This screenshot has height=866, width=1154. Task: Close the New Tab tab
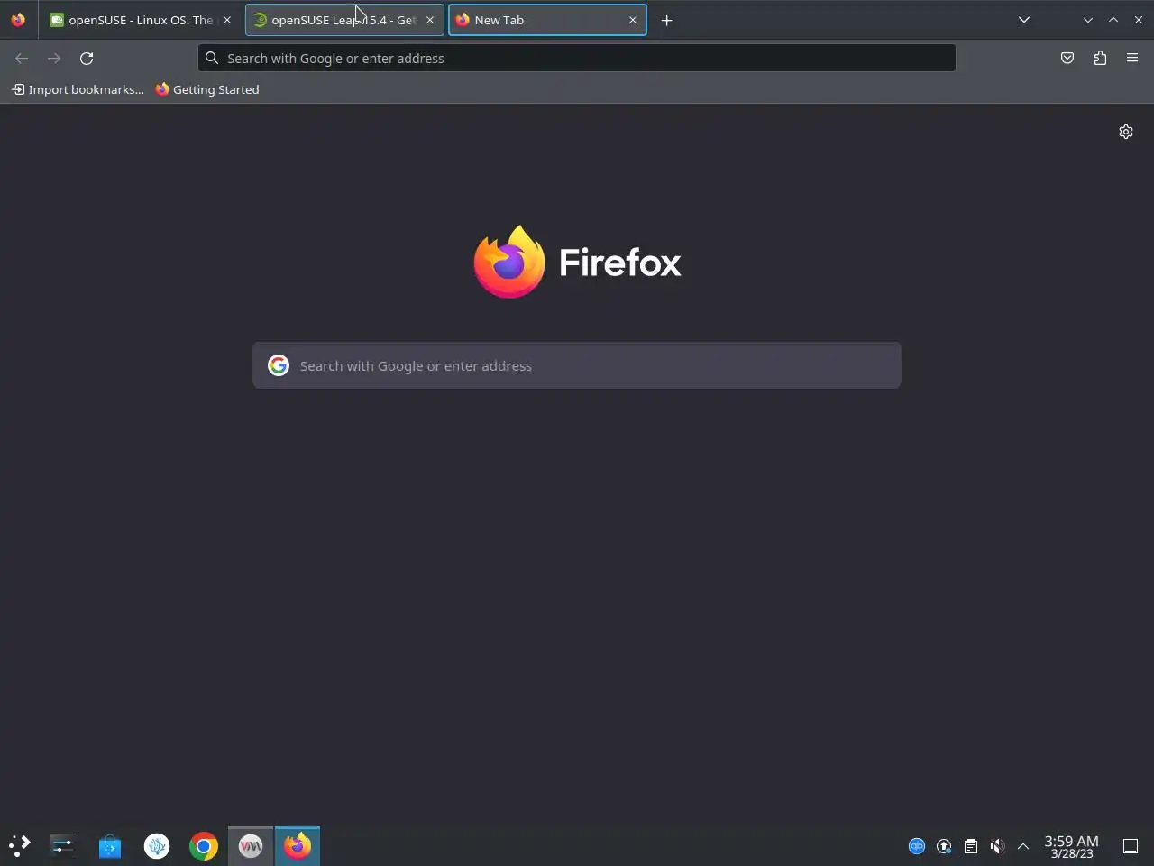pyautogui.click(x=633, y=20)
